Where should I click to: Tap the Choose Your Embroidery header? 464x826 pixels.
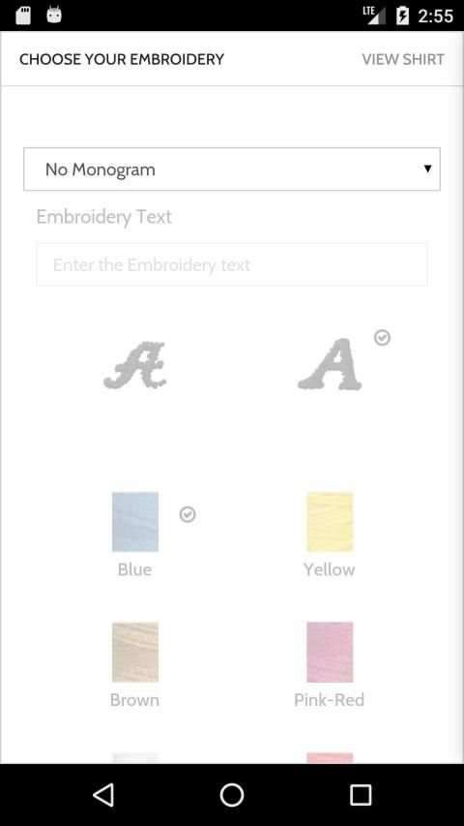pos(122,59)
